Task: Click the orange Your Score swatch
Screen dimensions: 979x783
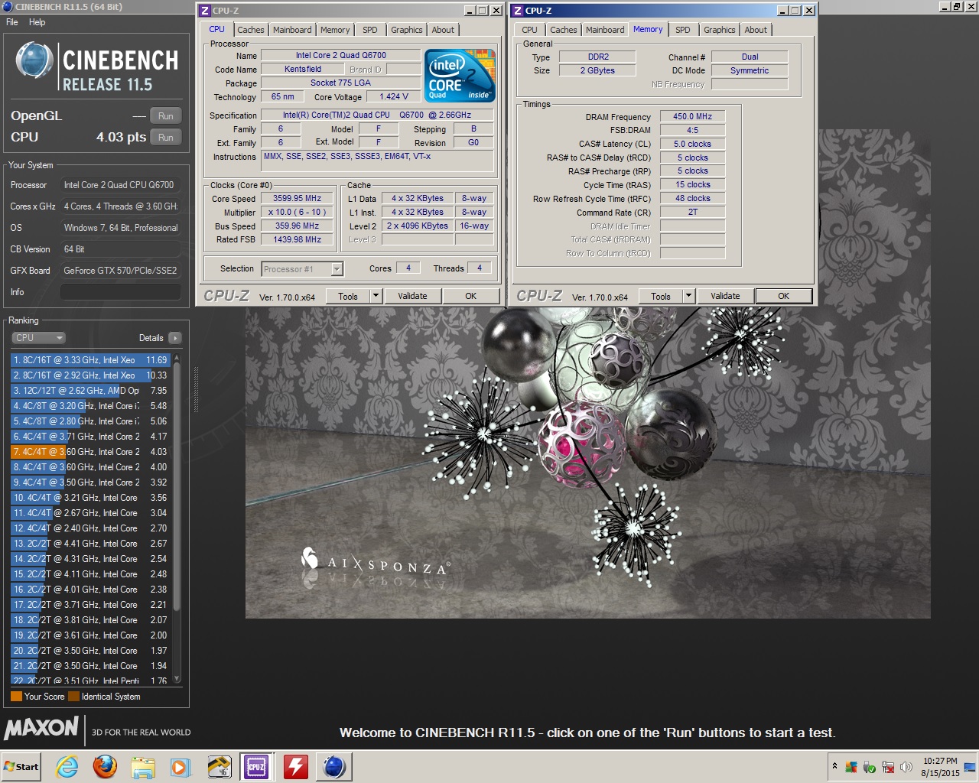Action: click(16, 697)
